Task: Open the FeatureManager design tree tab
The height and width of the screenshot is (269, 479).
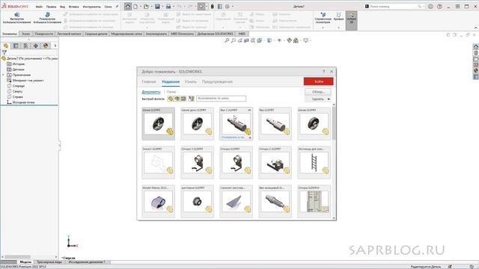Action: click(6, 46)
